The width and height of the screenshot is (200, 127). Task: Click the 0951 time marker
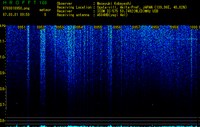(22, 27)
